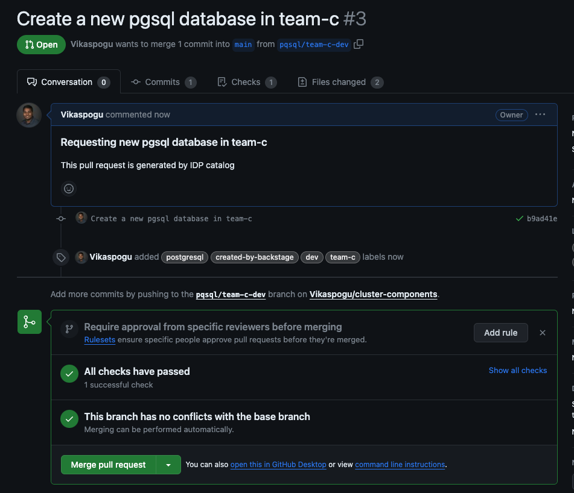
Task: Click the 'commented now' timestamp
Action: (138, 115)
